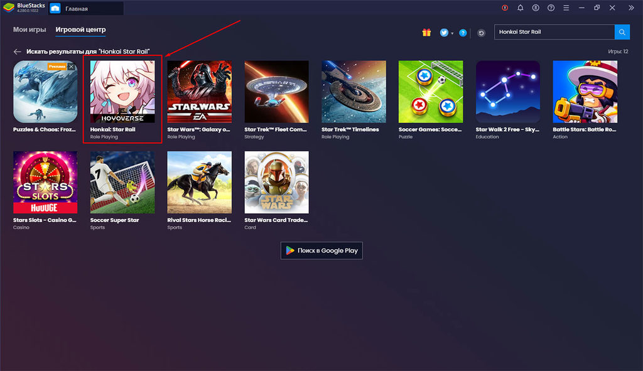Close the Puzzles & Chaos ad
The height and width of the screenshot is (371, 643).
point(72,67)
